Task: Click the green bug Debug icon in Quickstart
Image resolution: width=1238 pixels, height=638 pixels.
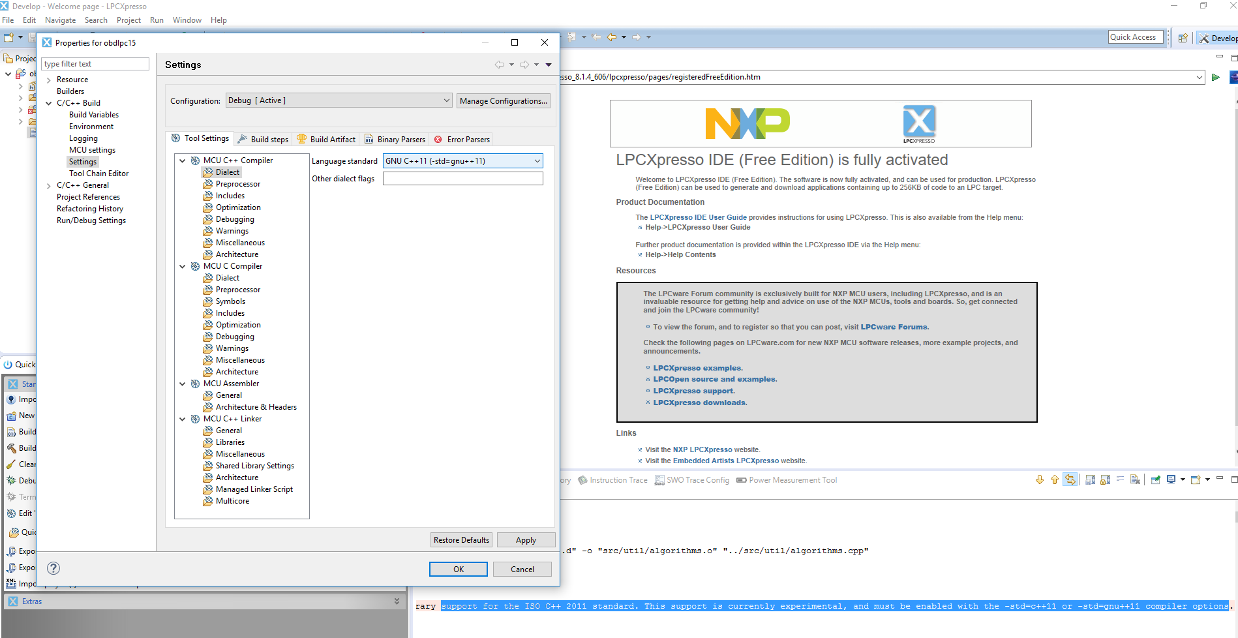Action: tap(11, 481)
